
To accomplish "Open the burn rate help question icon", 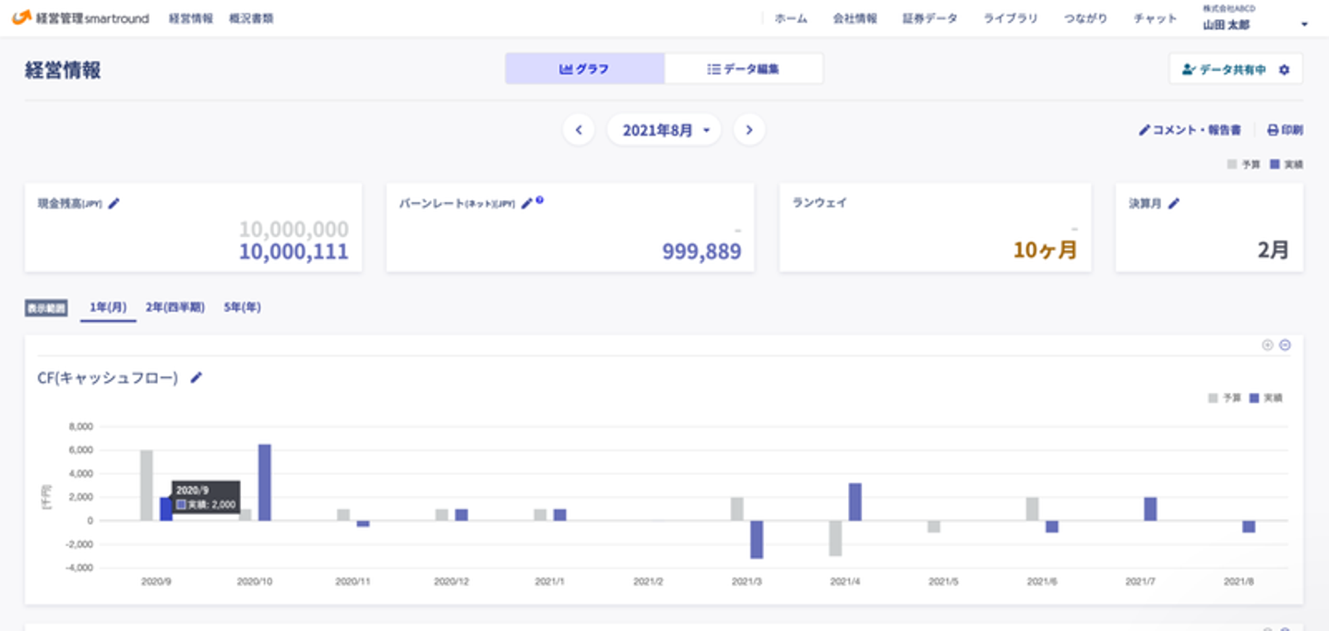I will pyautogui.click(x=539, y=200).
